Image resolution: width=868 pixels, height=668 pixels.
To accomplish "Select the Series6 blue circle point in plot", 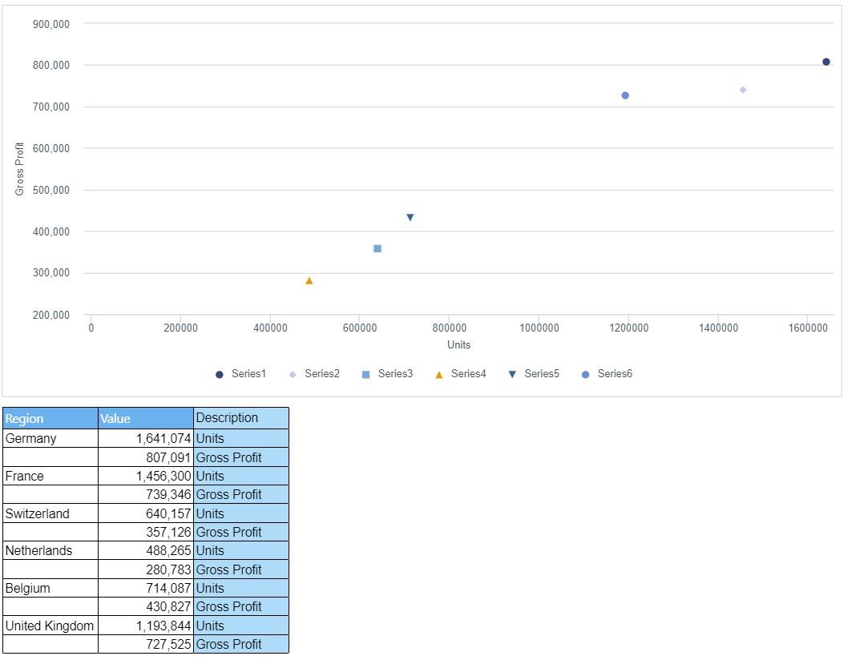I will (x=625, y=95).
